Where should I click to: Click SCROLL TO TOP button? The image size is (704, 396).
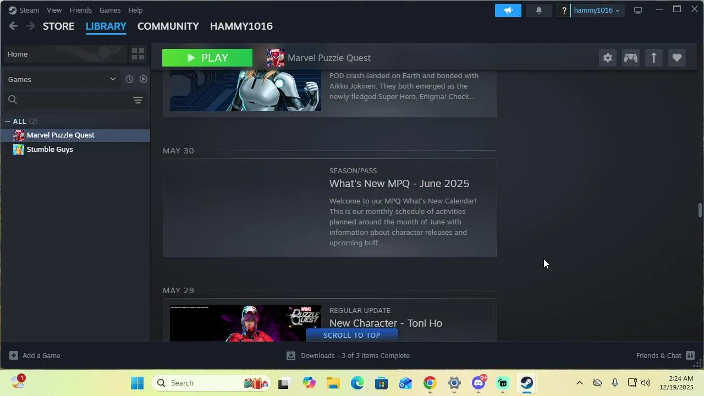pos(352,335)
